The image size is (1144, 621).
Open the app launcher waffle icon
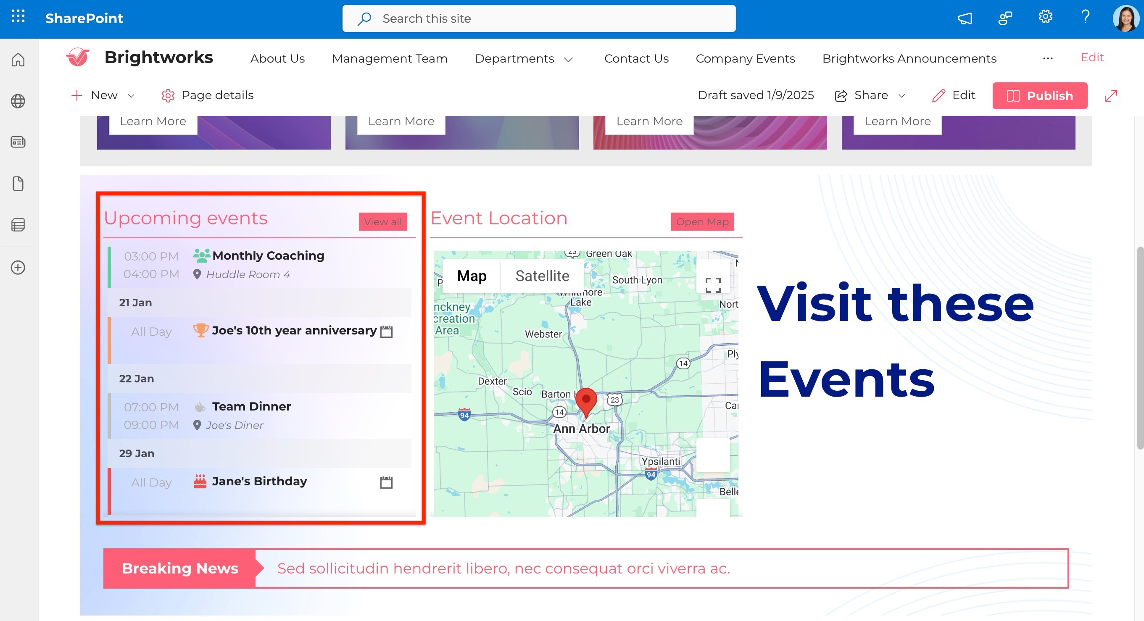point(18,17)
